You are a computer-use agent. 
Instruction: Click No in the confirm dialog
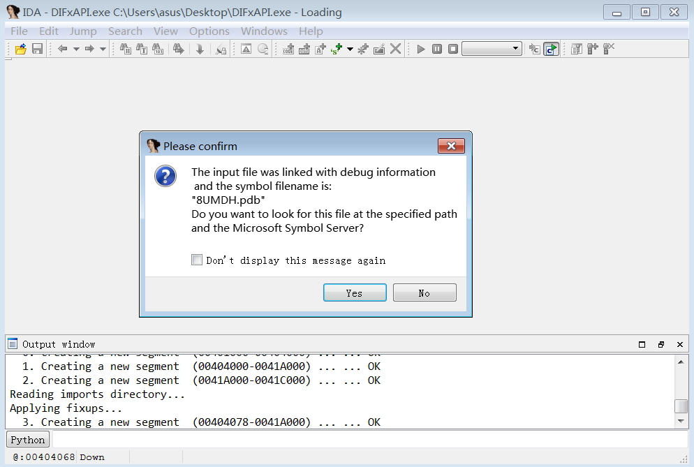(424, 292)
